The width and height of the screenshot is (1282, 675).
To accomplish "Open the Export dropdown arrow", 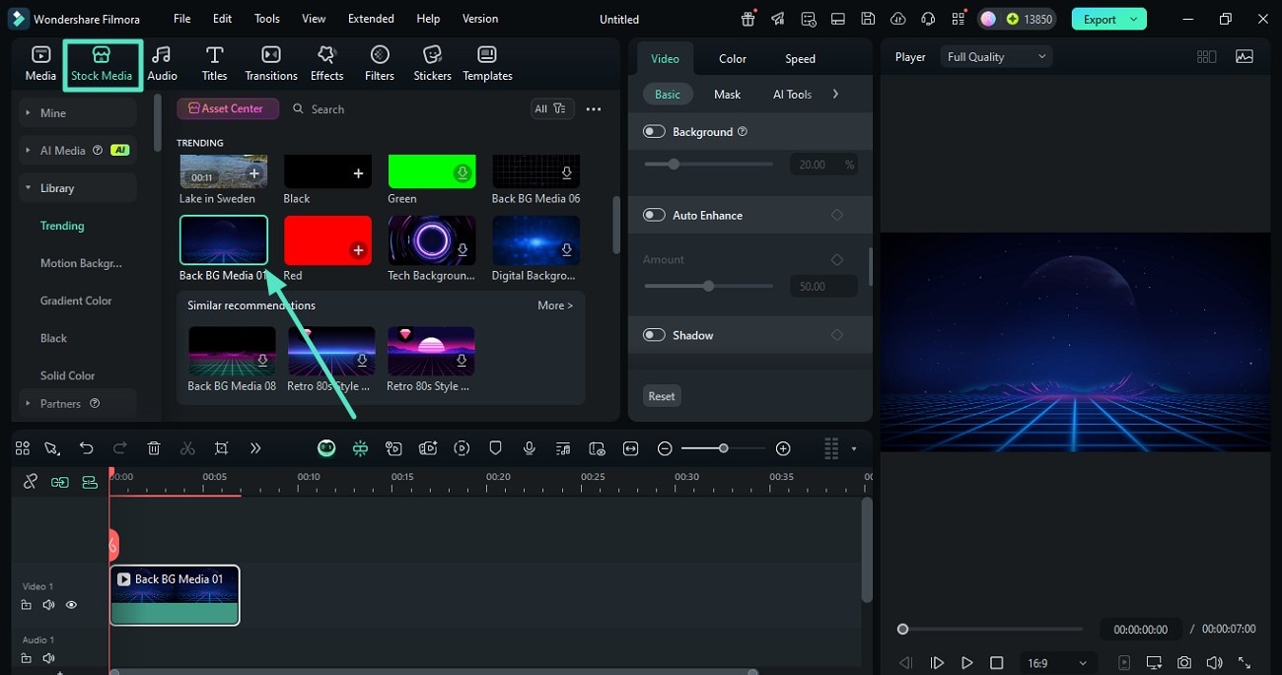I will coord(1134,19).
